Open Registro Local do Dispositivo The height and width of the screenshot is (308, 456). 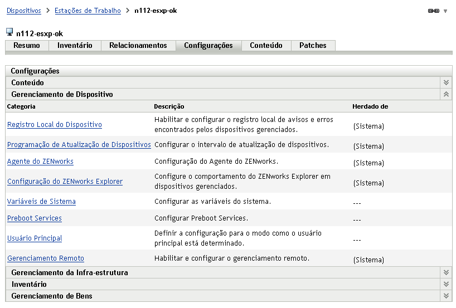55,125
